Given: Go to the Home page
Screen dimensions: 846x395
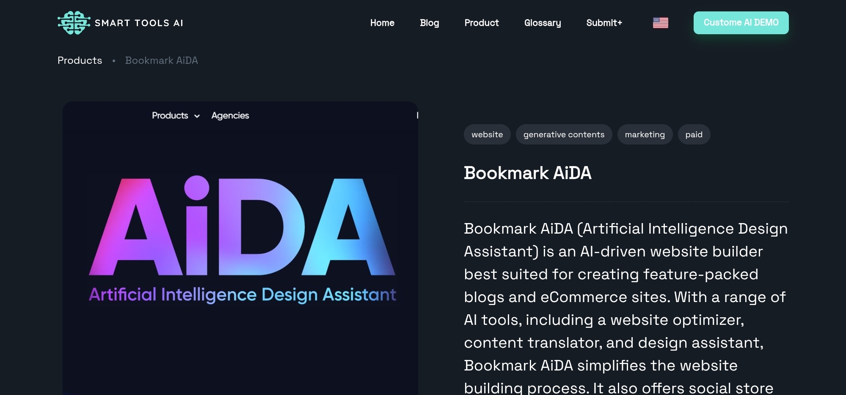Looking at the screenshot, I should (x=382, y=23).
